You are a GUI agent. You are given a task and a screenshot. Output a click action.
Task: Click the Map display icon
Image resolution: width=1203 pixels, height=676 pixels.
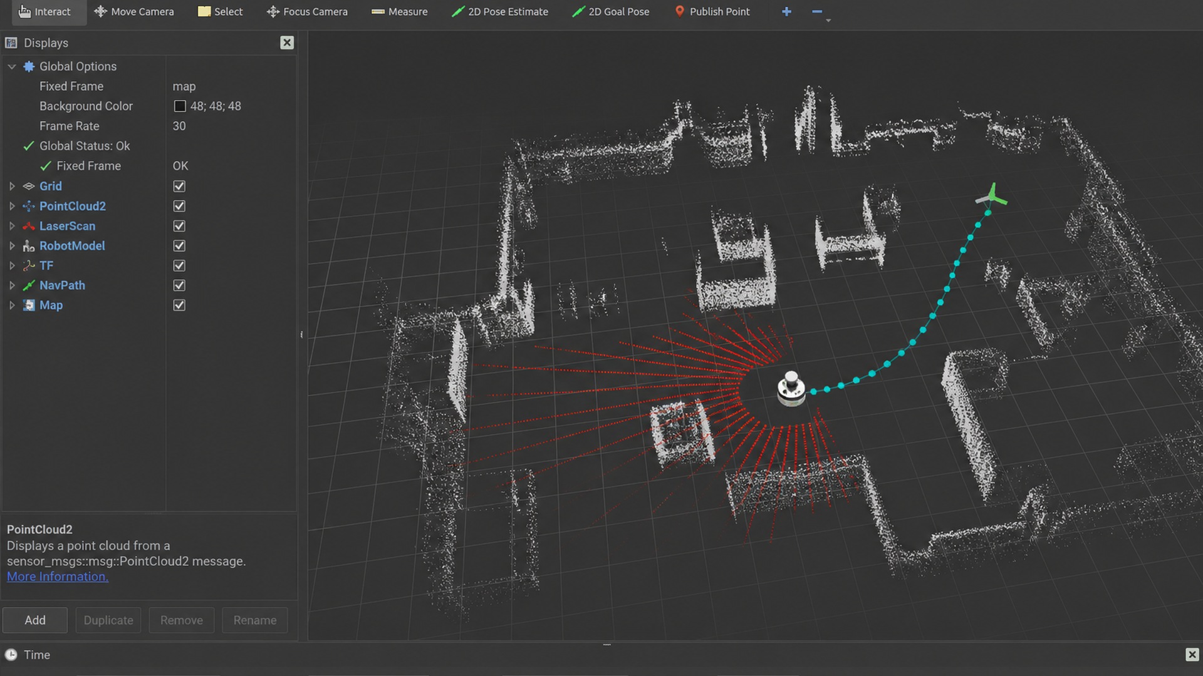[29, 305]
